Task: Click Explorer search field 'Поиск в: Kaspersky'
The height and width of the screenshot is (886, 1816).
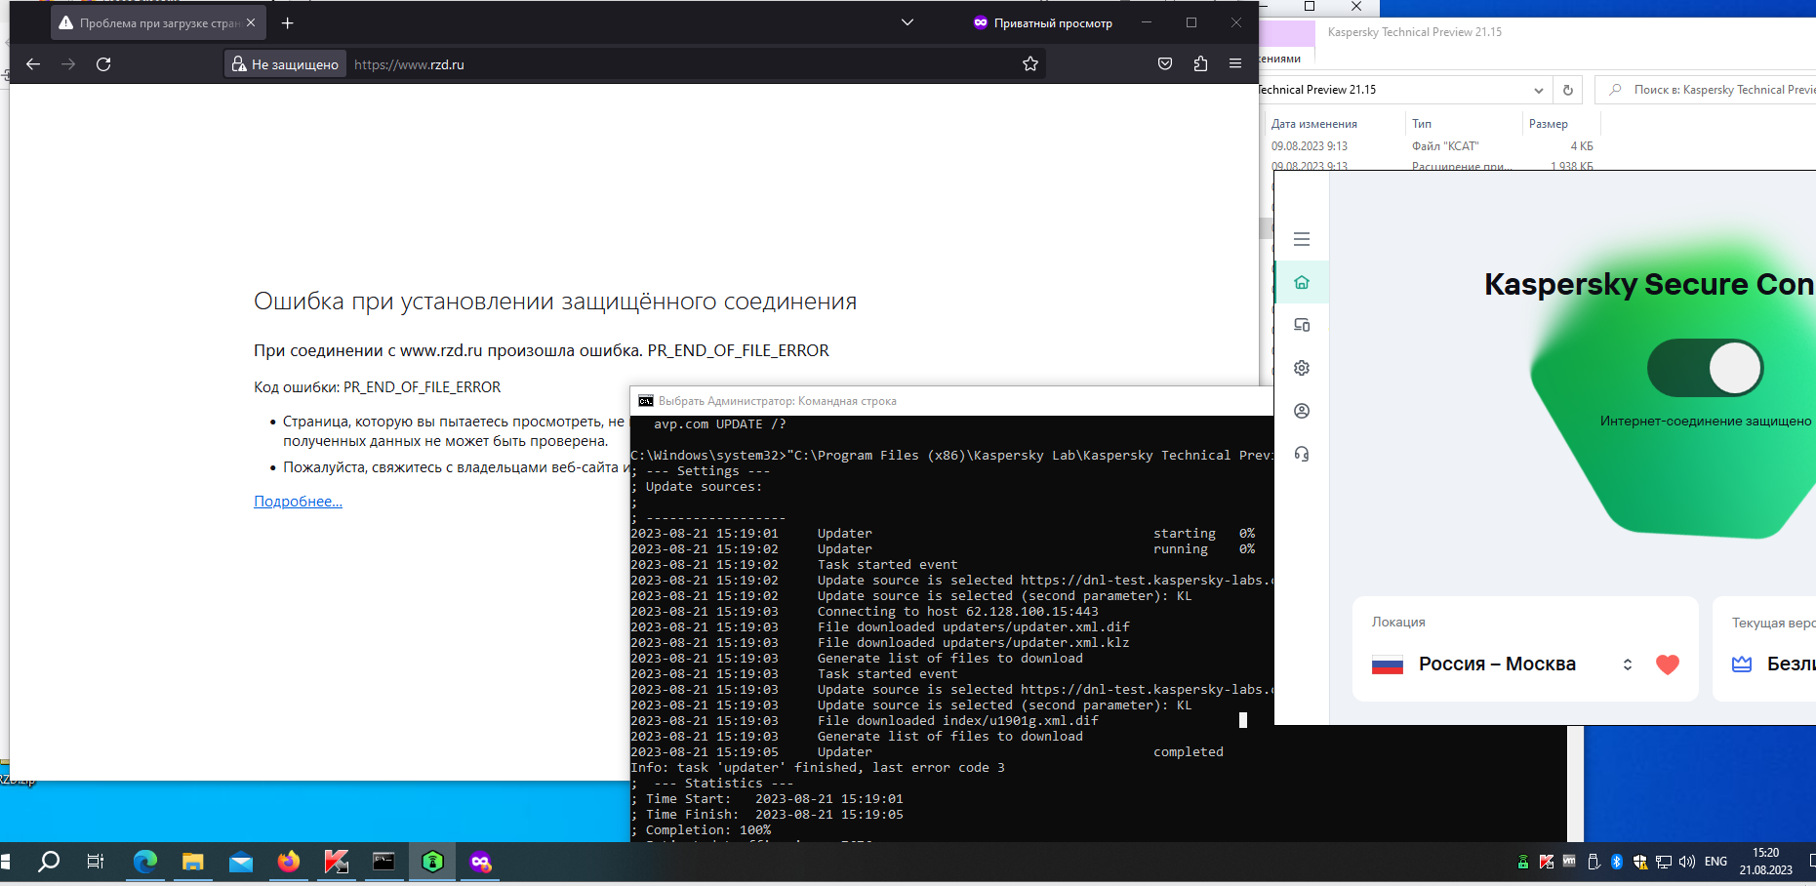Action: click(1708, 90)
